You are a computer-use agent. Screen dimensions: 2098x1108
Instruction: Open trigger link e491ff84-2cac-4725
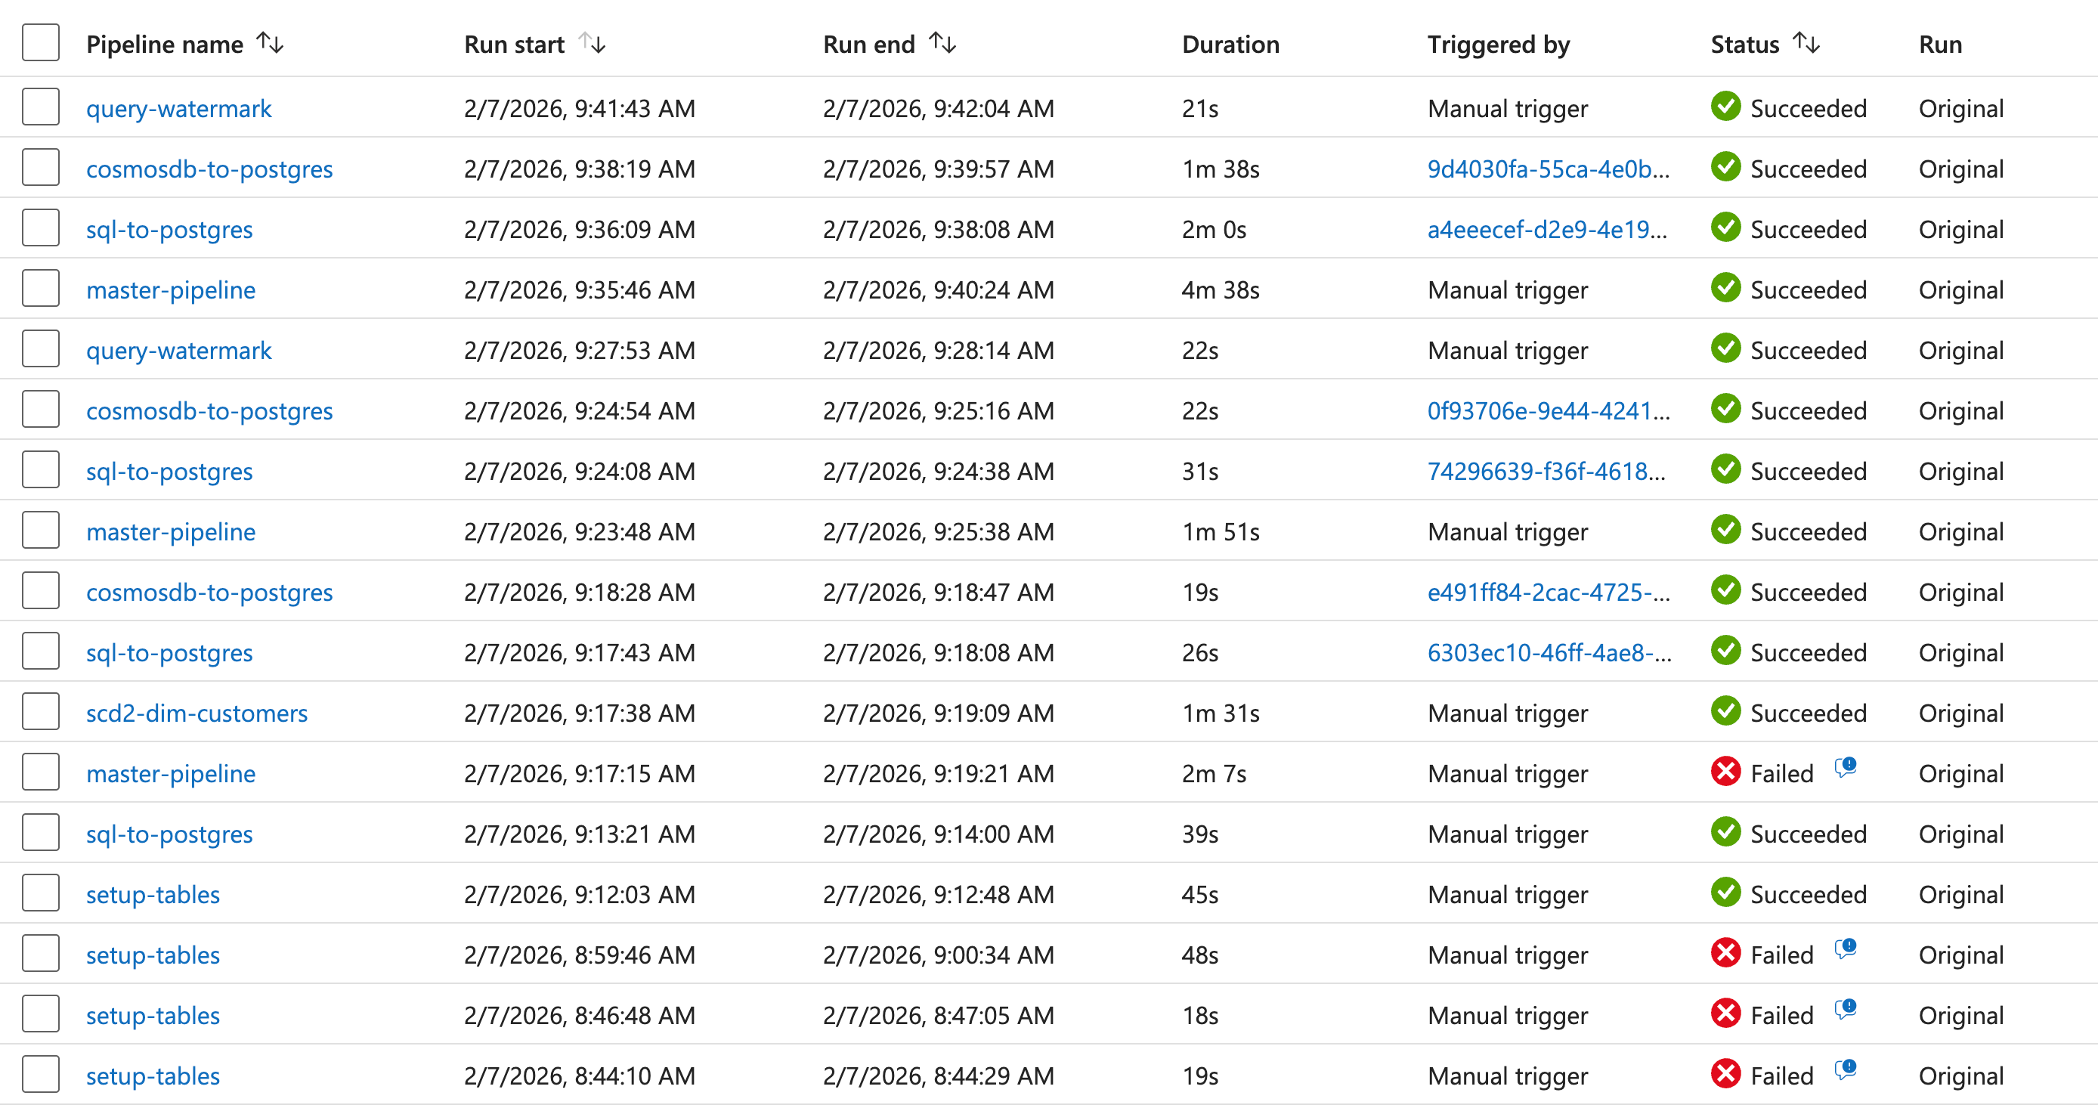coord(1549,593)
